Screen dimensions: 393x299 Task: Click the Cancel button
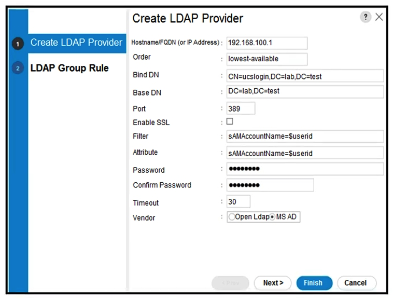pos(357,283)
